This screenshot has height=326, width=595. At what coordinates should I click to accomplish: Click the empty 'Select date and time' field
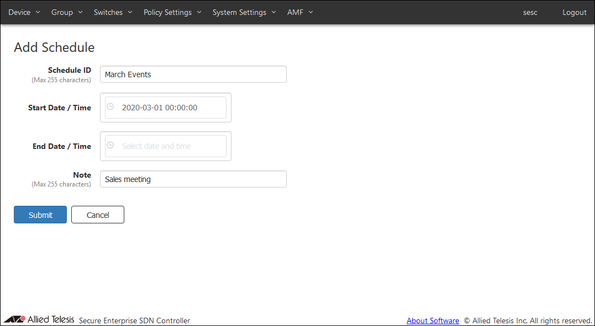tap(166, 146)
